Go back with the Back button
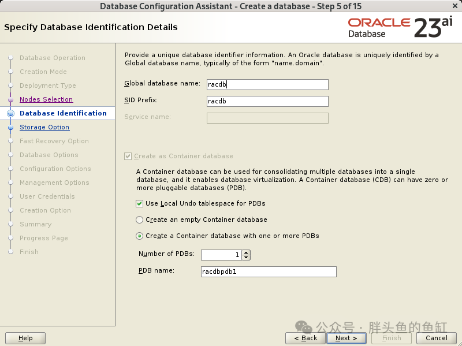The image size is (462, 346). tap(305, 338)
